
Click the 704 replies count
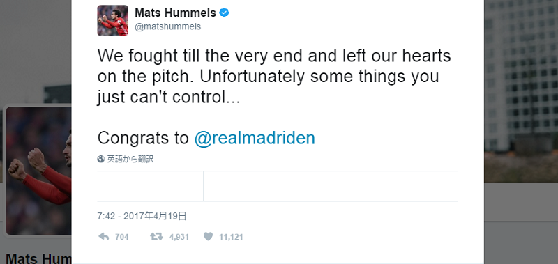point(121,237)
